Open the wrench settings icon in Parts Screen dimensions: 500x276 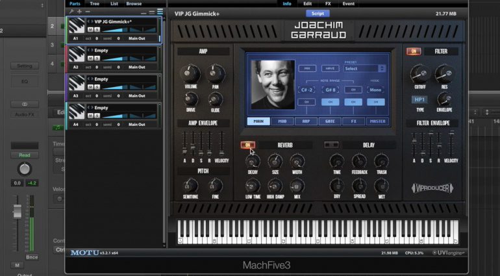pyautogui.click(x=71, y=12)
